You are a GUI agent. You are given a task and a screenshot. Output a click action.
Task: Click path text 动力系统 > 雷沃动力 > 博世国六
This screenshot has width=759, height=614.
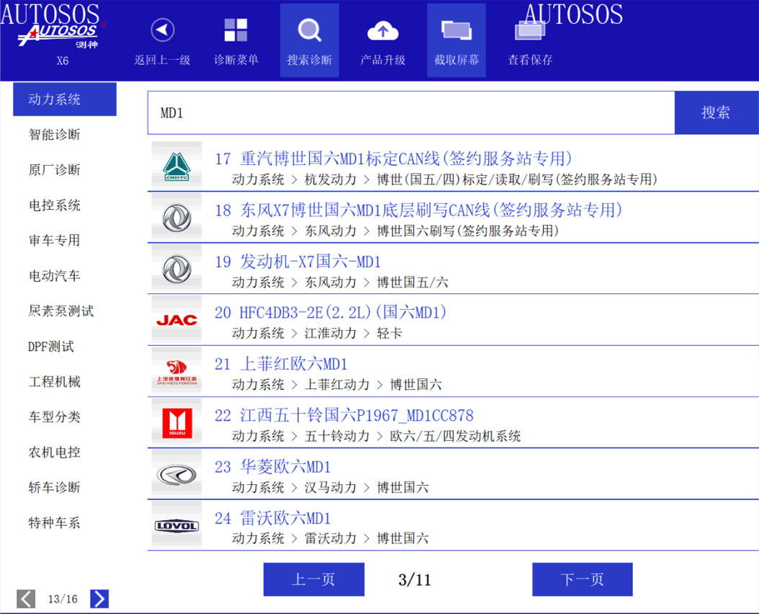[330, 538]
